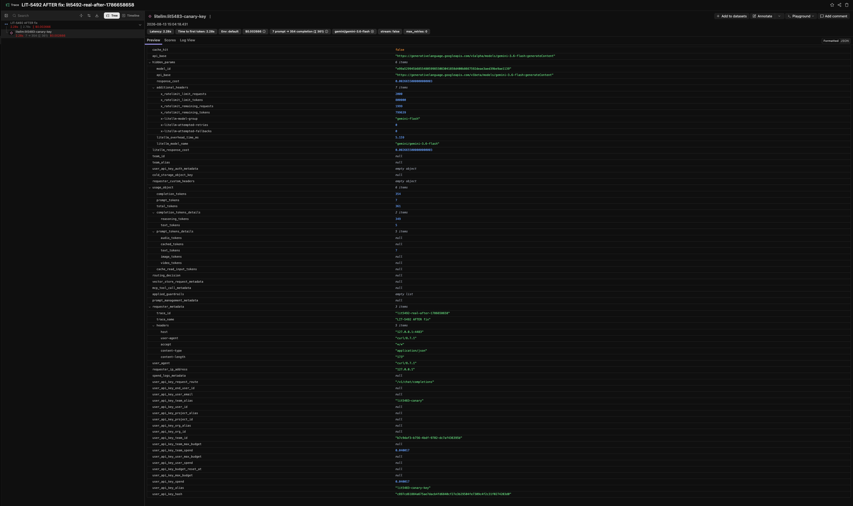
Task: Click the info icon next to $0.002666
Action: tap(264, 32)
